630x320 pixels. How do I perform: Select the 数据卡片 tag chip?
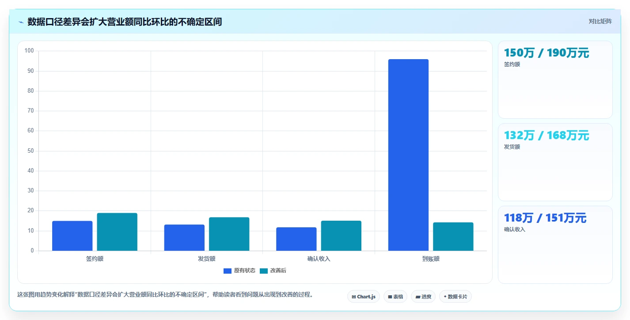pos(455,297)
